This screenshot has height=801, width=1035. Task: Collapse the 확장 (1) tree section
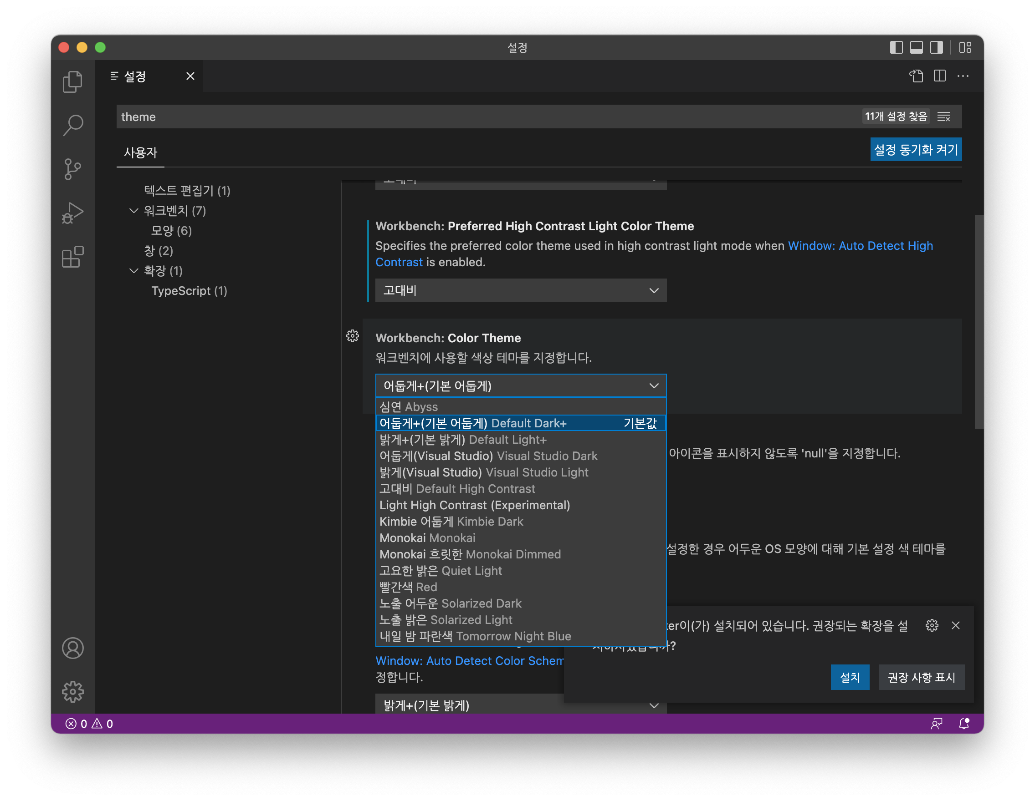tap(133, 271)
